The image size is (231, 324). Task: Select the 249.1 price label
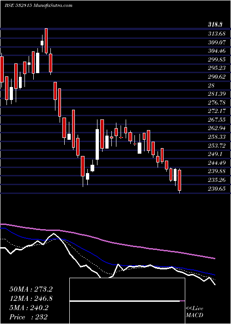215,154
